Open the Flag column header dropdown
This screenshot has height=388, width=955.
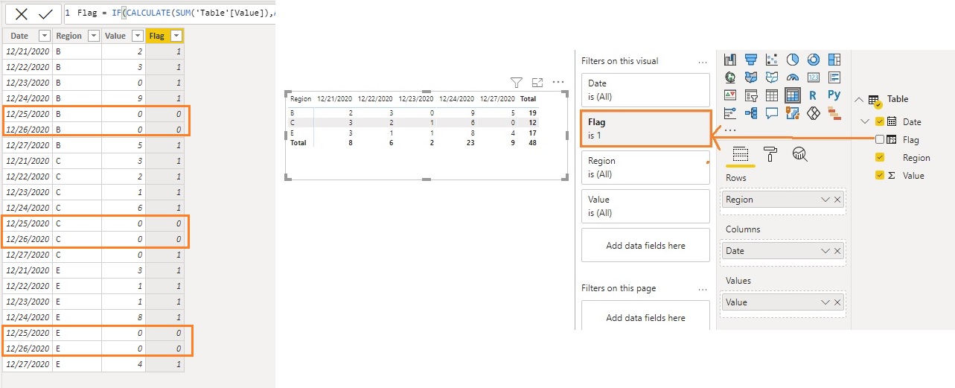coord(176,36)
